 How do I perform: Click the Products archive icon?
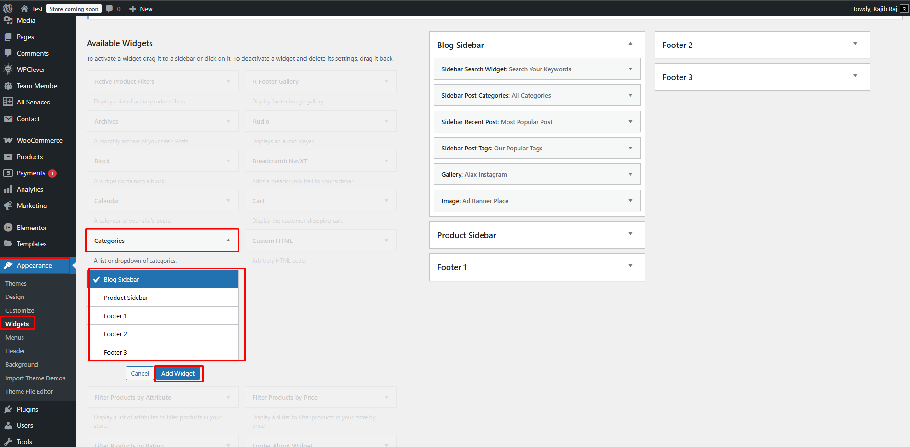[8, 157]
